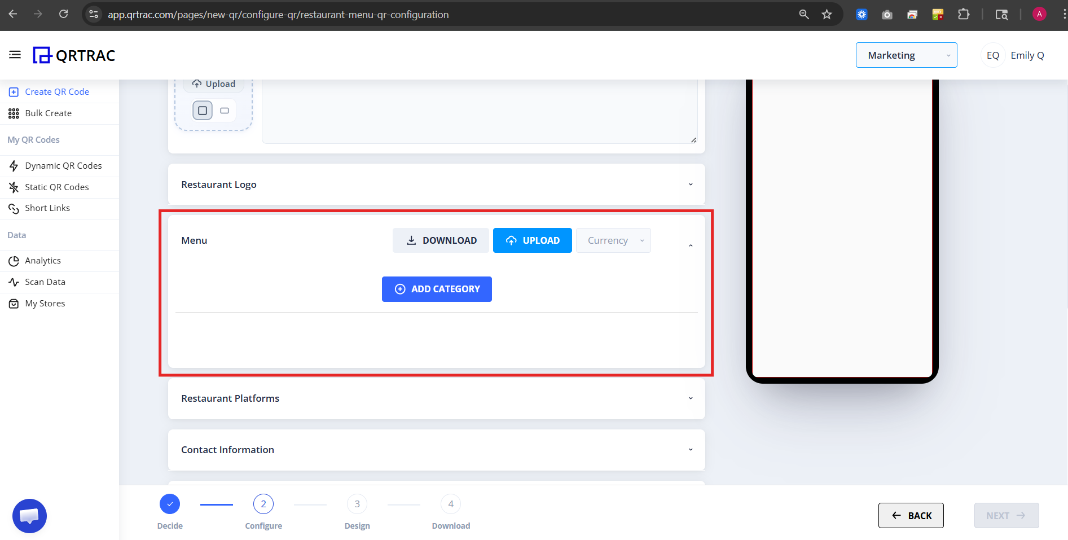Bookmark the page with the star icon
Screen dimensions: 1068x540
coord(827,14)
